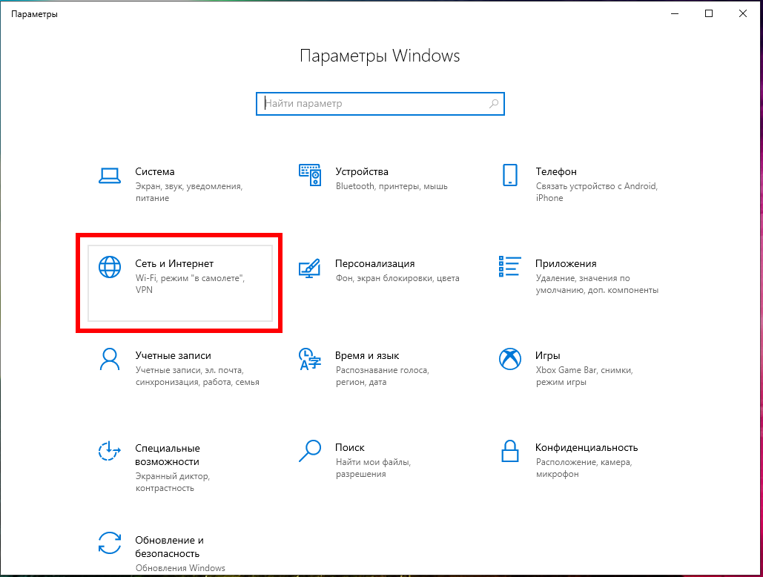Open the Учетные записи heading
The image size is (763, 577).
click(x=174, y=356)
